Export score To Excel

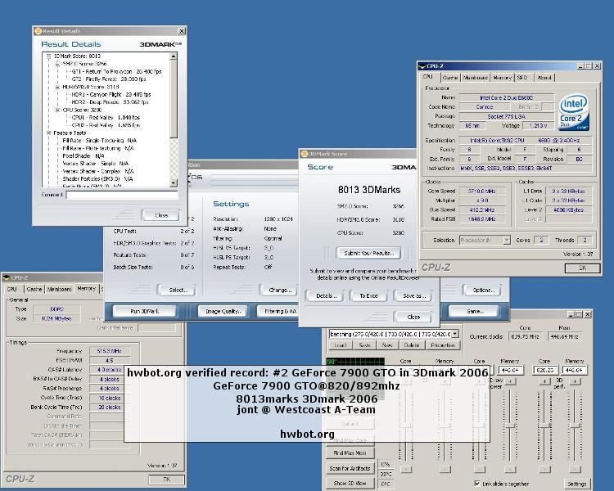pos(368,295)
